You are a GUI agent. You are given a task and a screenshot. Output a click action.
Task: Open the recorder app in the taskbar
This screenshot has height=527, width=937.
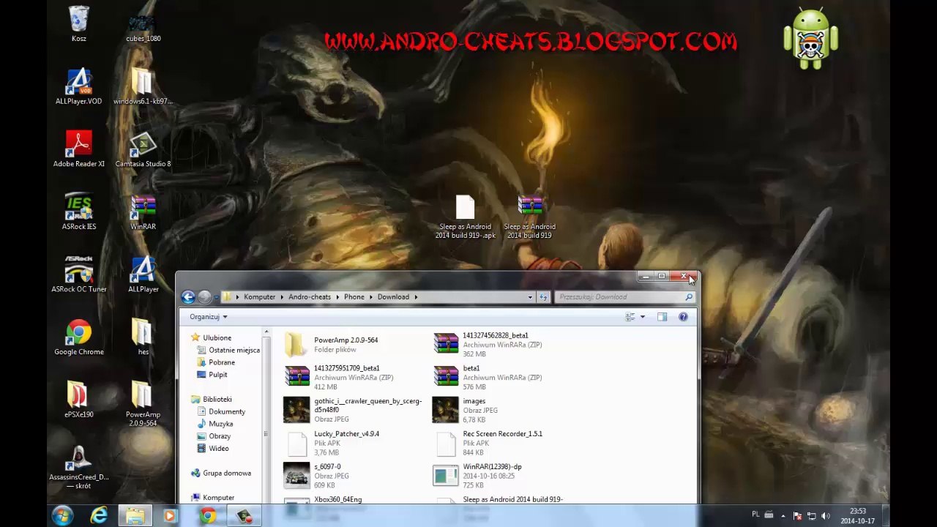pyautogui.click(x=244, y=516)
